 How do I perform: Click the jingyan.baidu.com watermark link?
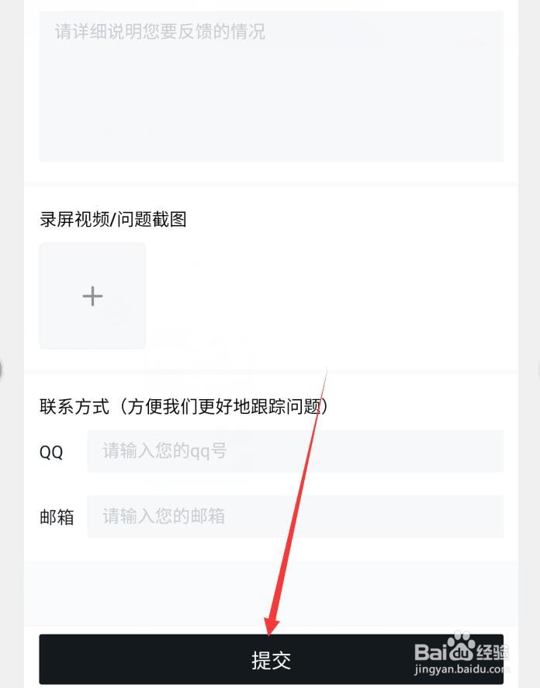point(462,669)
